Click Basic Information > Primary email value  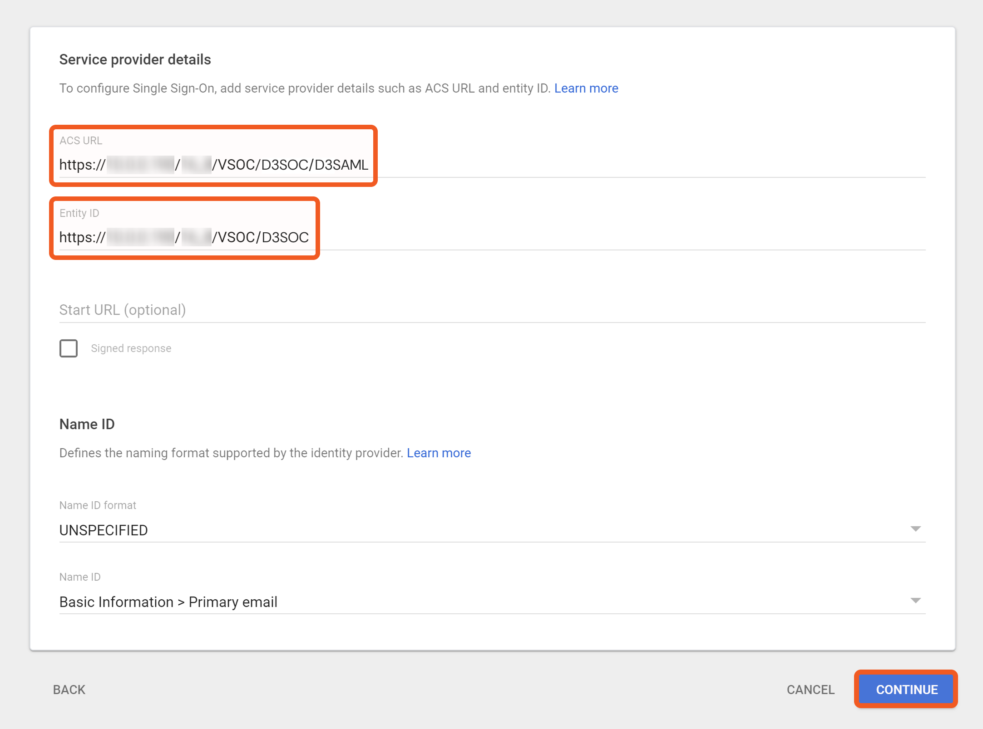pos(168,602)
